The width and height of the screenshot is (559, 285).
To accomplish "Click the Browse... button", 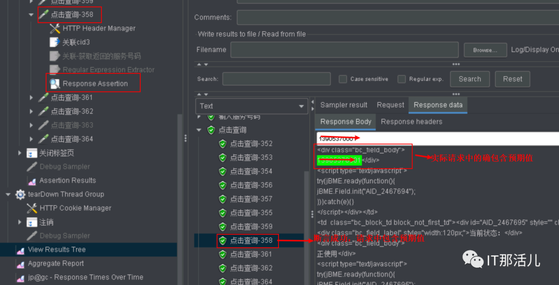I will pos(485,50).
